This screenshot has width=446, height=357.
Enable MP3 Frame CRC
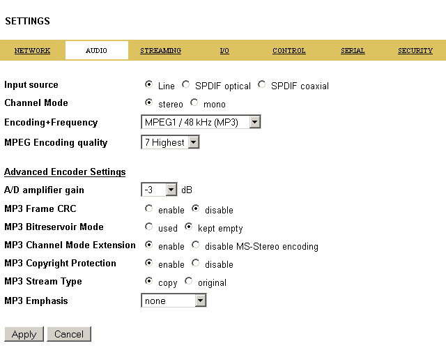click(x=149, y=209)
